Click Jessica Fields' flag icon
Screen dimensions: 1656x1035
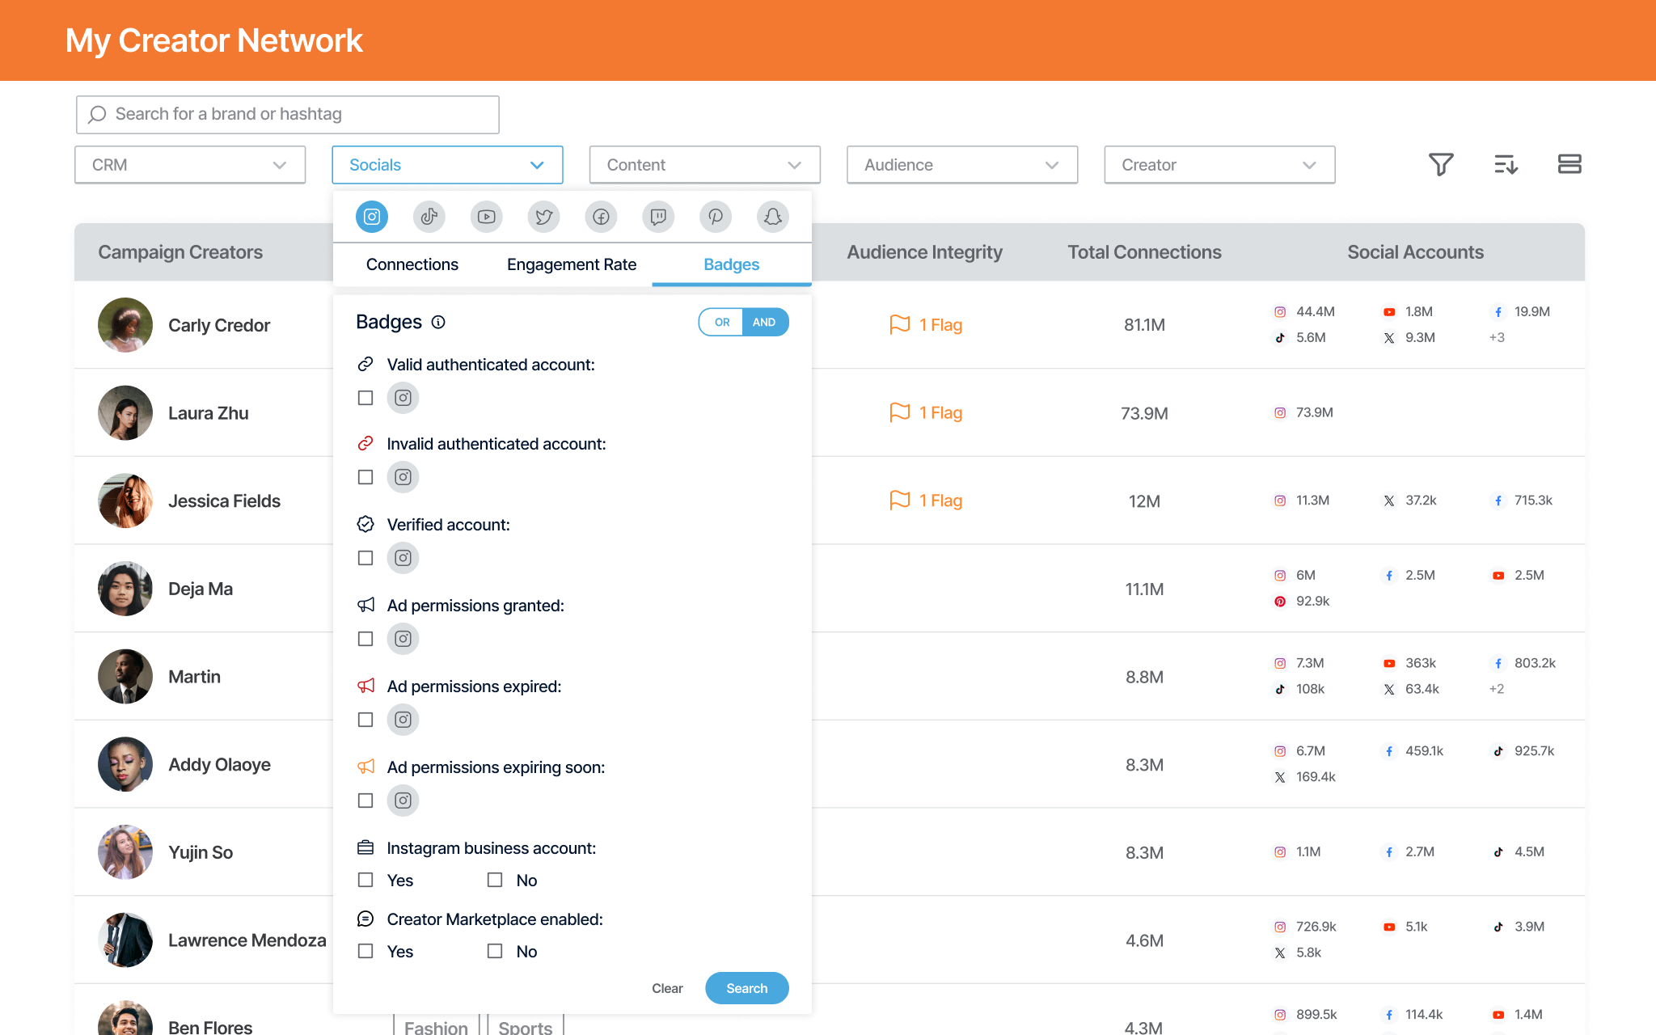click(x=899, y=501)
